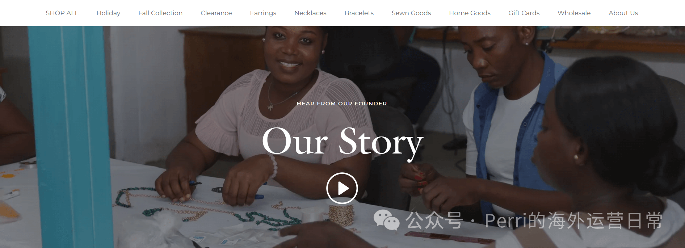This screenshot has width=685, height=248.
Task: Select Earrings in the navigation bar
Action: tap(263, 13)
